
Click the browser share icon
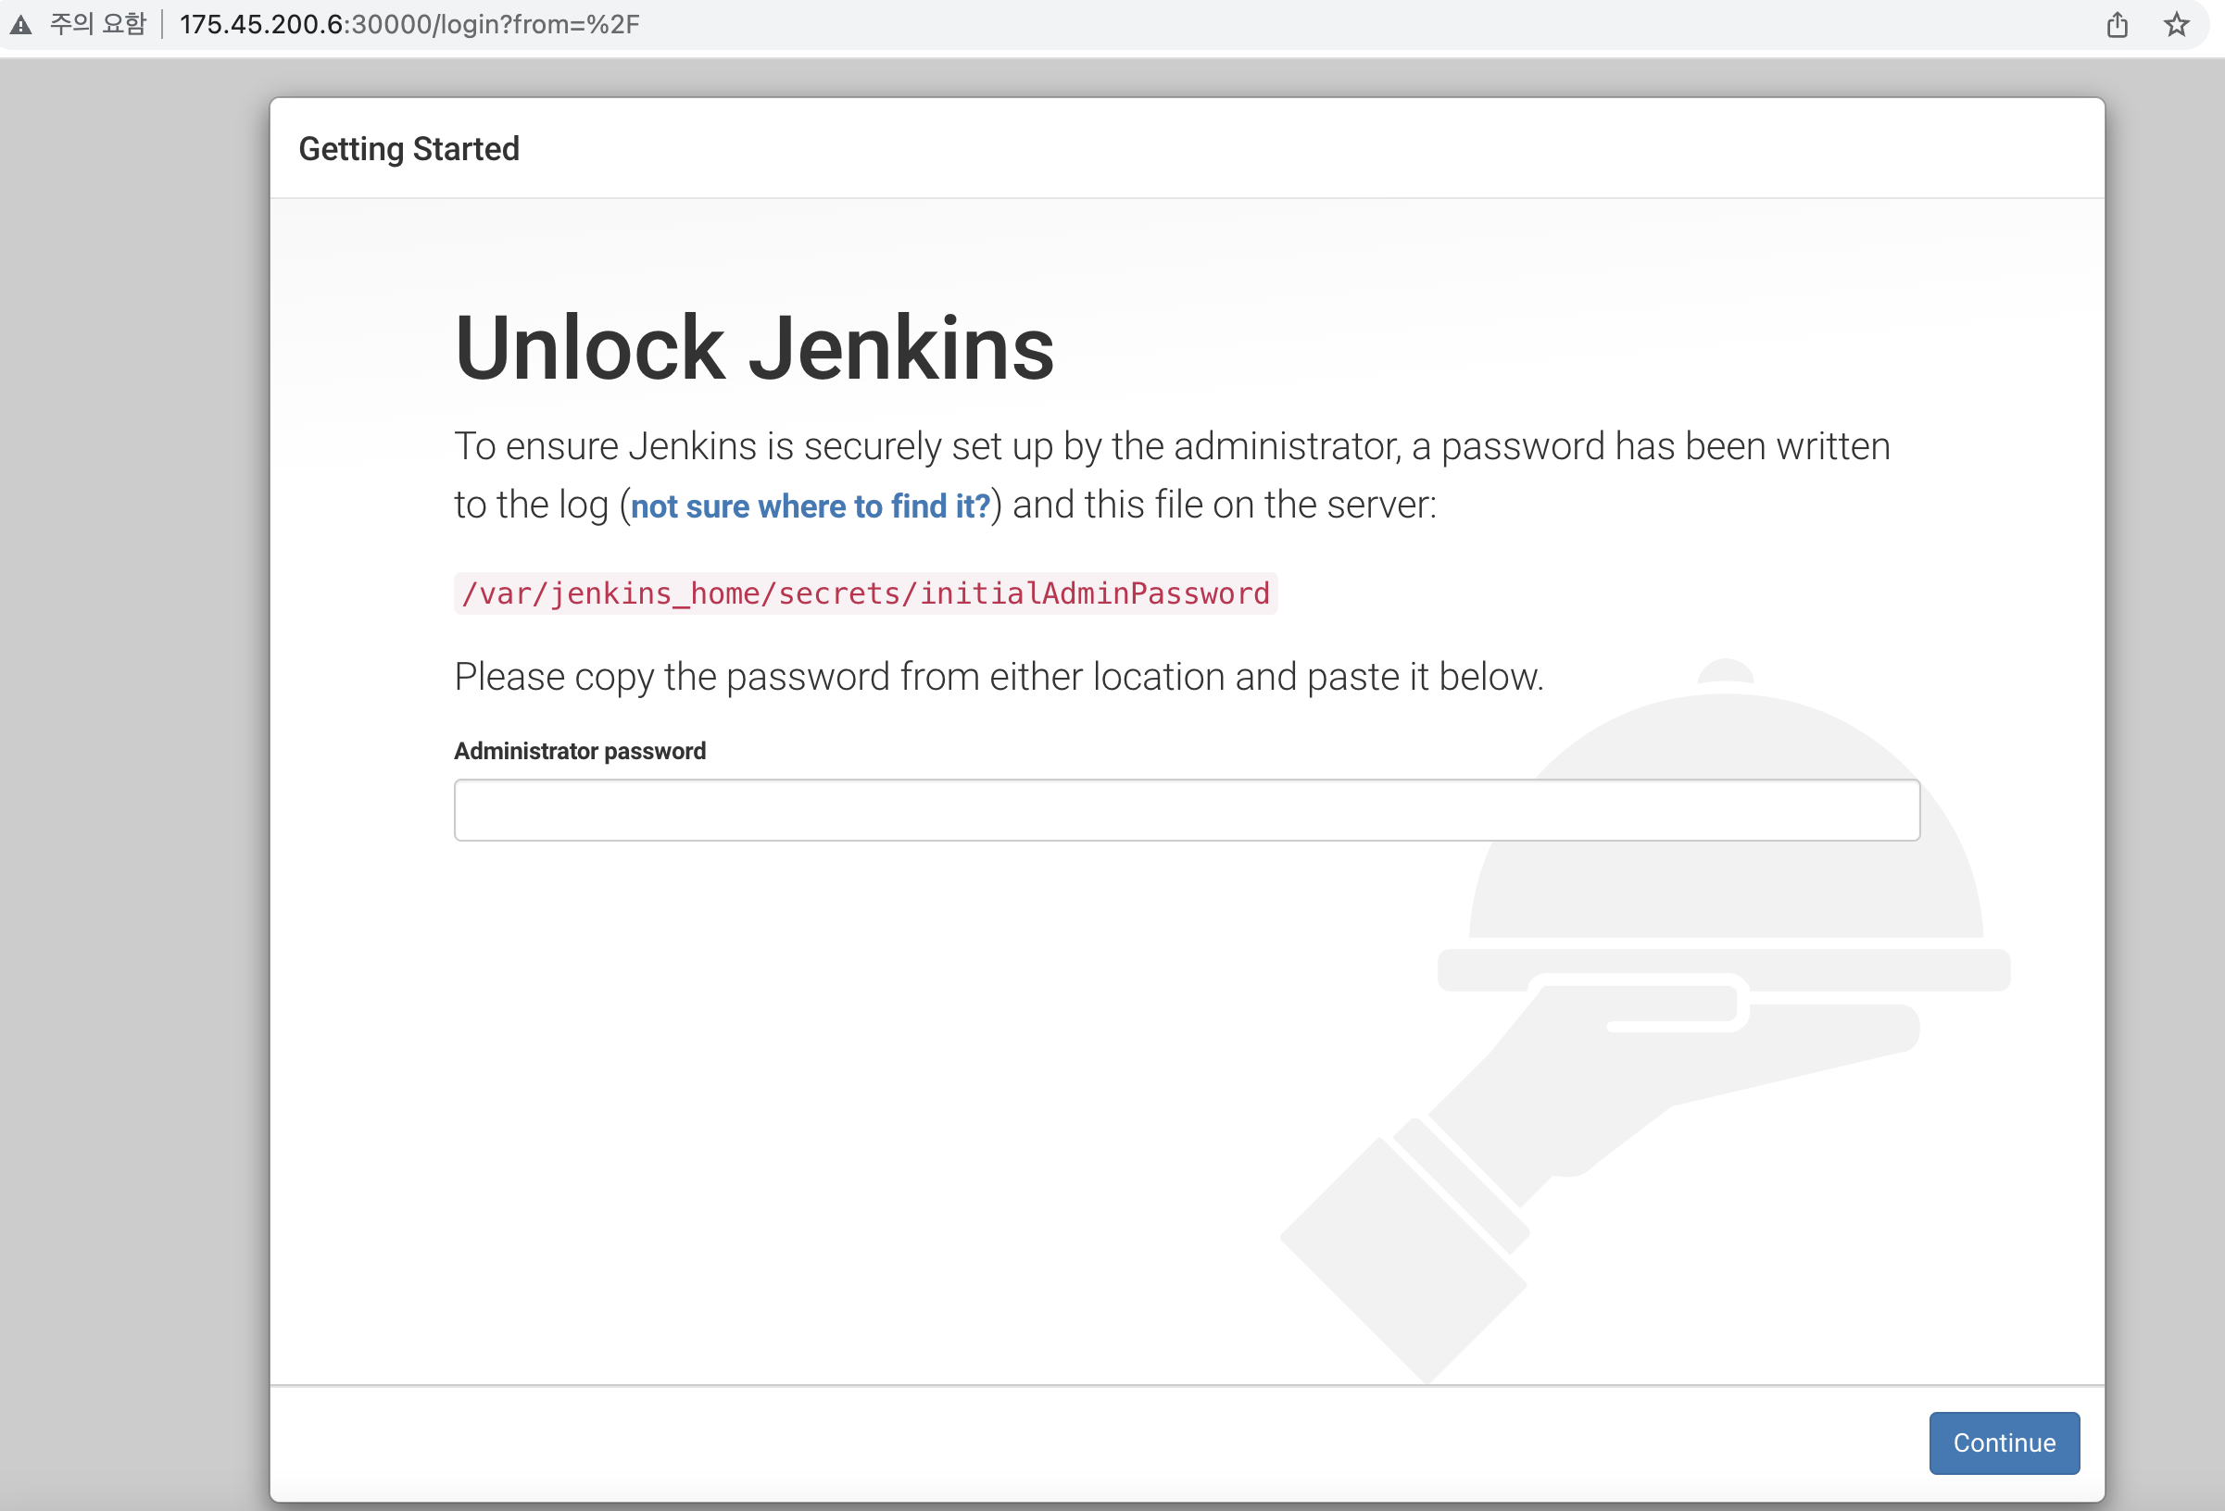2117,25
